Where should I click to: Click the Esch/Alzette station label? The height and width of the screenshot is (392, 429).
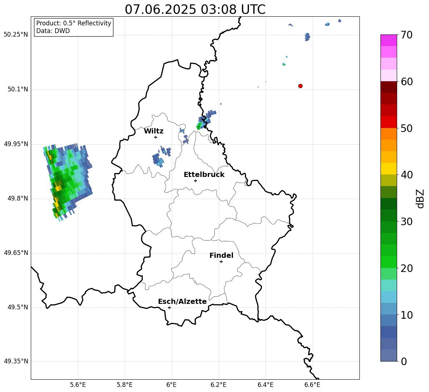click(182, 301)
